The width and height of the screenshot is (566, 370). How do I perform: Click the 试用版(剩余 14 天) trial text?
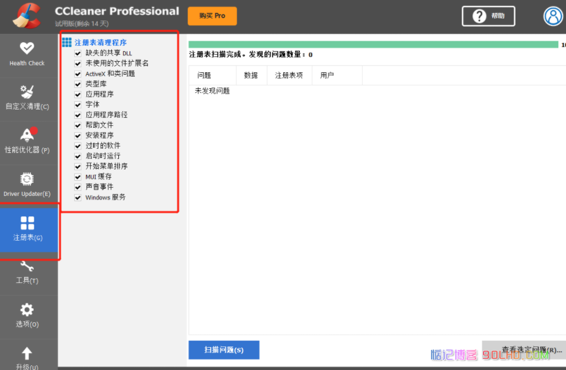[82, 24]
